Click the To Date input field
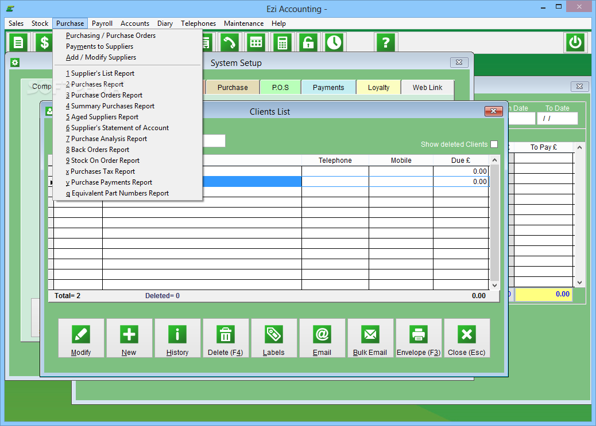Screen dimensions: 596x426 (557, 119)
